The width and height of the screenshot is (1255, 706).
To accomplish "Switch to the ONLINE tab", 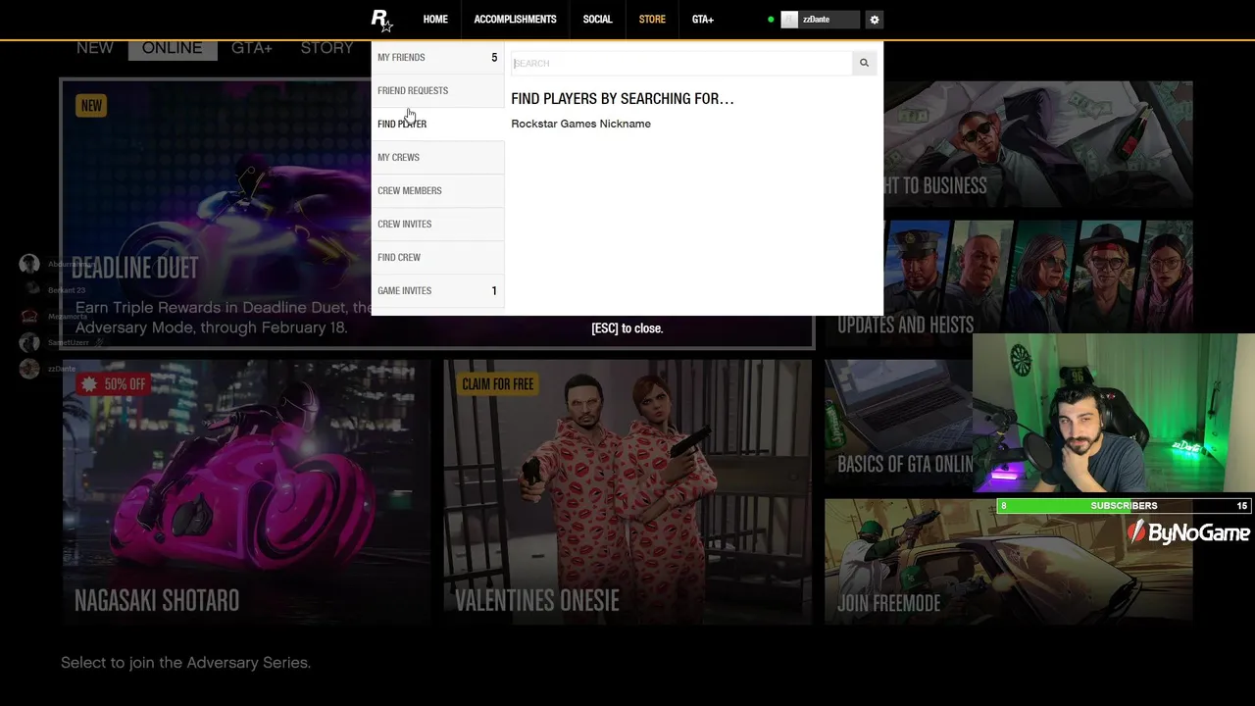I will (x=172, y=48).
